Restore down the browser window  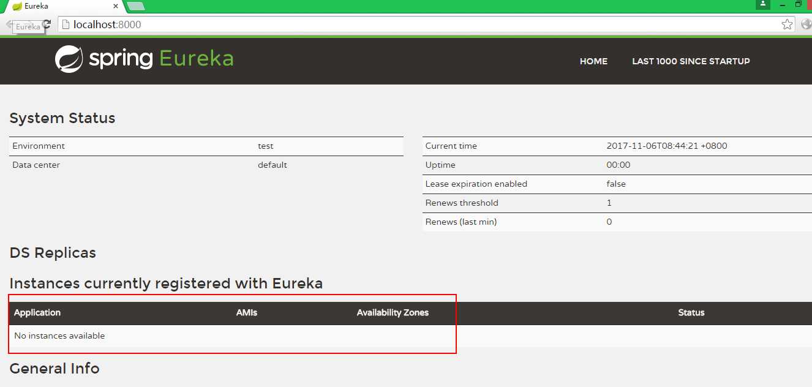799,4
